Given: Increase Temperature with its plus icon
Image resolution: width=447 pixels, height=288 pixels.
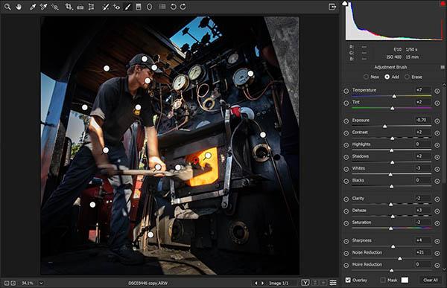Looking at the screenshot, I should [437, 91].
